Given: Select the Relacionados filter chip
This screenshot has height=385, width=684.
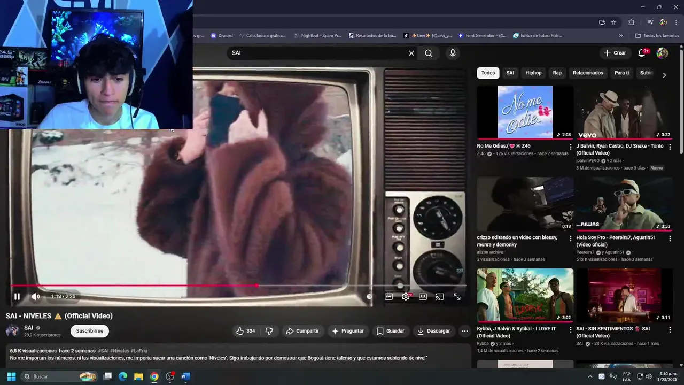Looking at the screenshot, I should [588, 73].
